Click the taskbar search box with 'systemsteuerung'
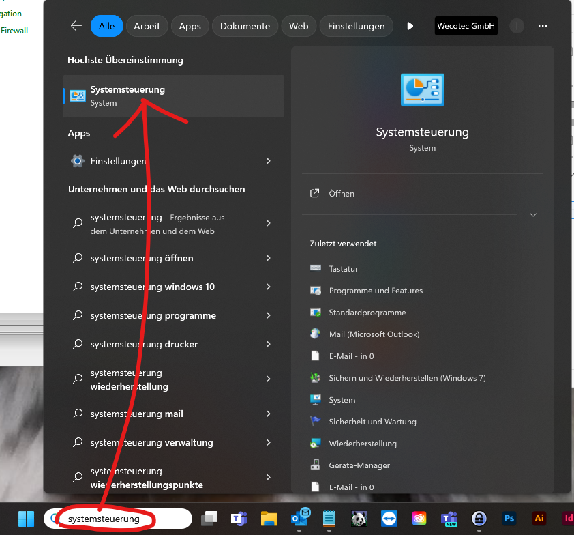The height and width of the screenshot is (535, 574). coord(118,519)
